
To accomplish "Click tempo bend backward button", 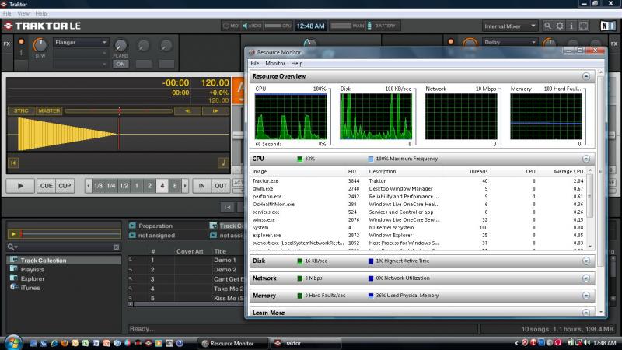I will [x=187, y=111].
